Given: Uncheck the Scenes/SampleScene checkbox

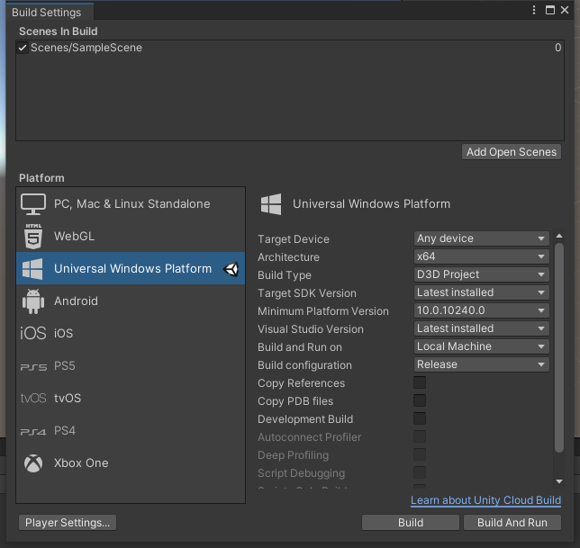Looking at the screenshot, I should coord(23,48).
